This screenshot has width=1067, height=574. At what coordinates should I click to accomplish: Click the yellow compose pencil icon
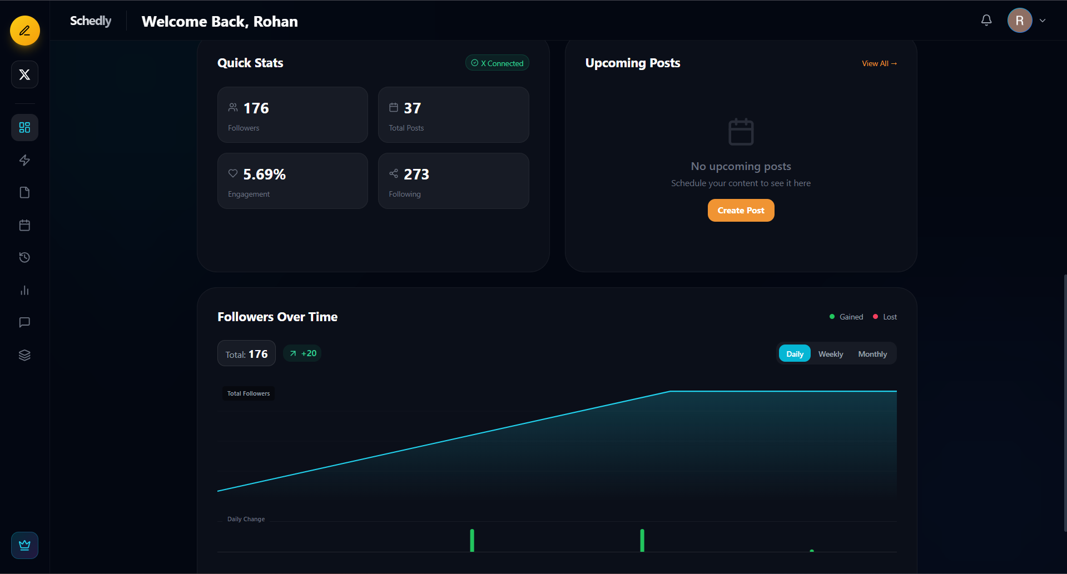[x=25, y=31]
